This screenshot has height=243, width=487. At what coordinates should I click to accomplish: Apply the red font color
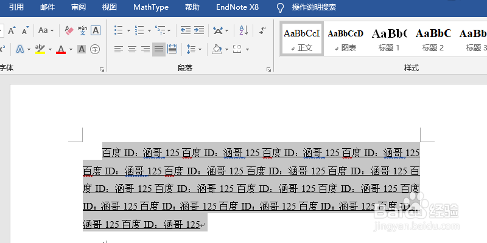61,49
